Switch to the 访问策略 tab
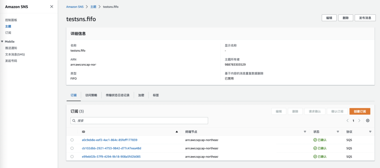Screen dimensions: 380x168 (91, 95)
